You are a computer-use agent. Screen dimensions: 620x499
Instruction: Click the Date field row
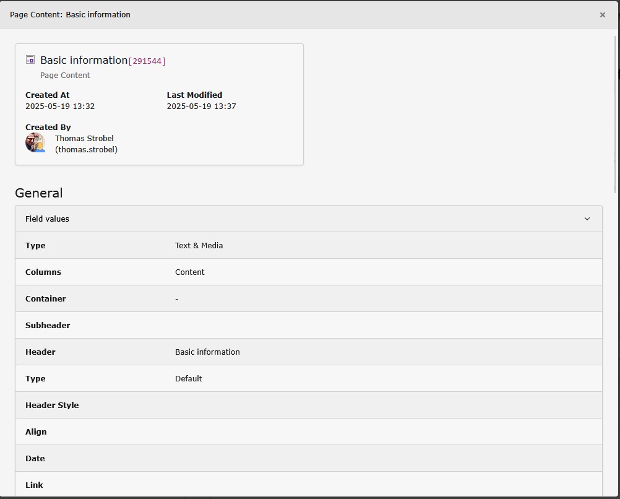coord(308,459)
